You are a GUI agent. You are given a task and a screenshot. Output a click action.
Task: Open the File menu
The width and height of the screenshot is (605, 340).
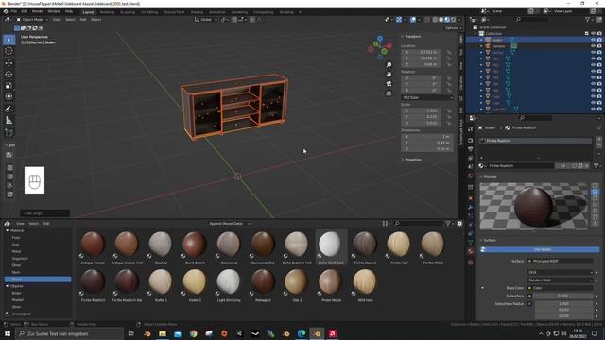(14, 12)
